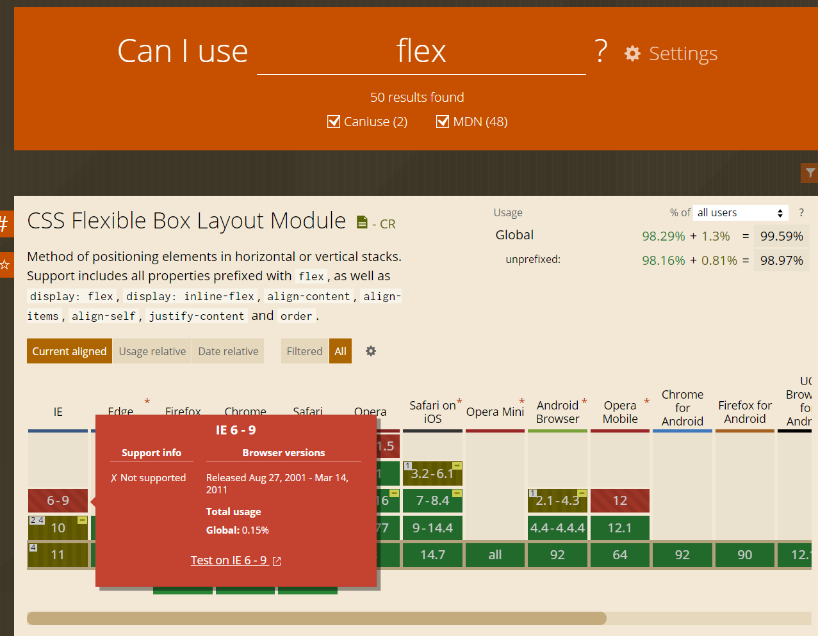Toggle the Caniuse (2) checkbox
This screenshot has height=636, width=818.
click(x=333, y=122)
